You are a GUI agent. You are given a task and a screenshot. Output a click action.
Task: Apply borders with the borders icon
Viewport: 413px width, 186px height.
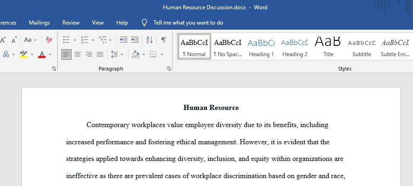(153, 54)
